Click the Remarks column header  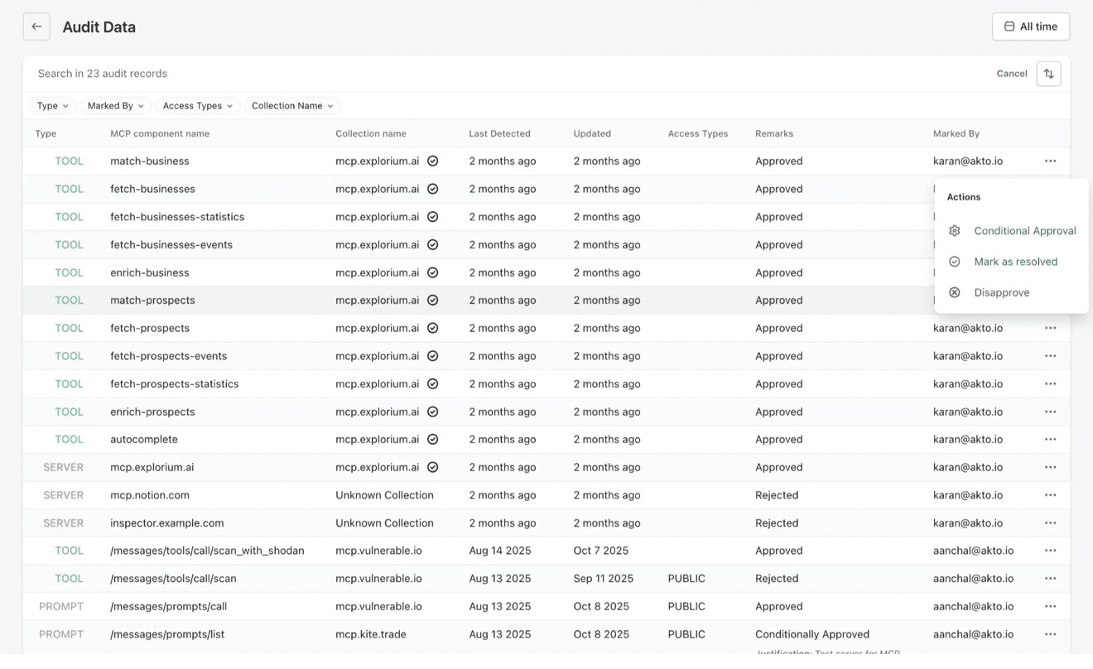774,133
